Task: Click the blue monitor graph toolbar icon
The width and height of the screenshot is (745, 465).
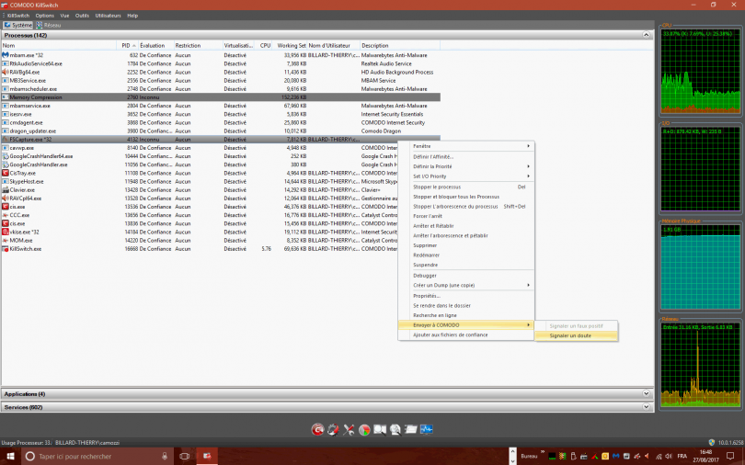Action: click(426, 429)
